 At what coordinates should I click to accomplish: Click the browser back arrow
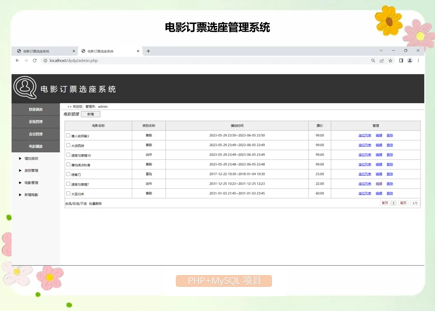(x=17, y=60)
